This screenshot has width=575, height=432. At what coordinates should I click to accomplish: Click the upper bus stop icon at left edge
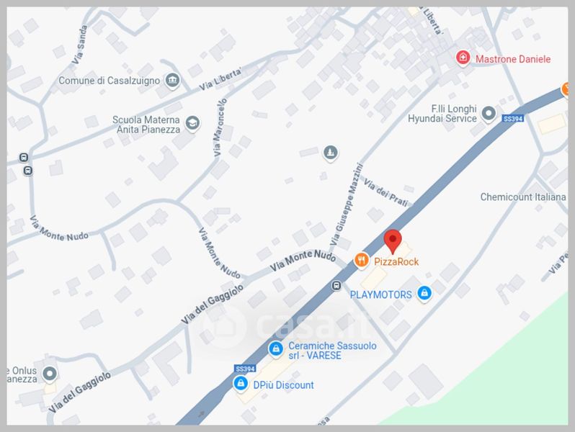tap(24, 158)
